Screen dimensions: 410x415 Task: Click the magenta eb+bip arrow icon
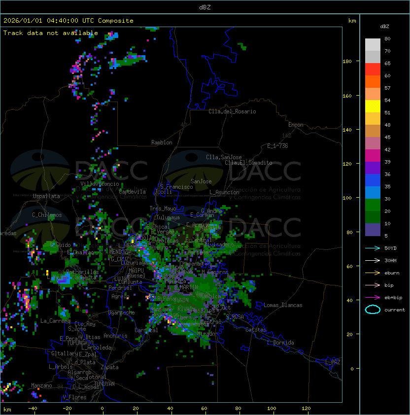[x=373, y=297]
